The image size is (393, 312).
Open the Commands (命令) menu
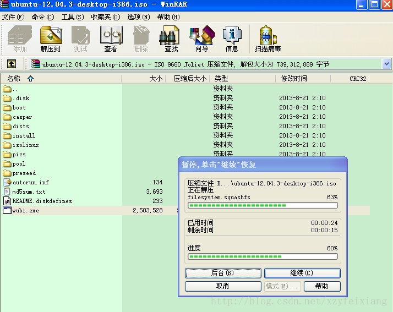pos(43,17)
